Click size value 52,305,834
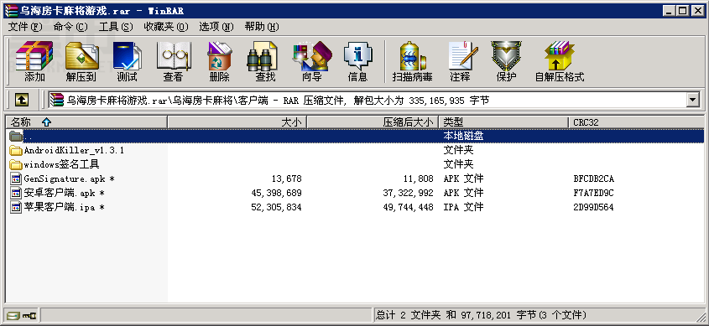 [276, 208]
